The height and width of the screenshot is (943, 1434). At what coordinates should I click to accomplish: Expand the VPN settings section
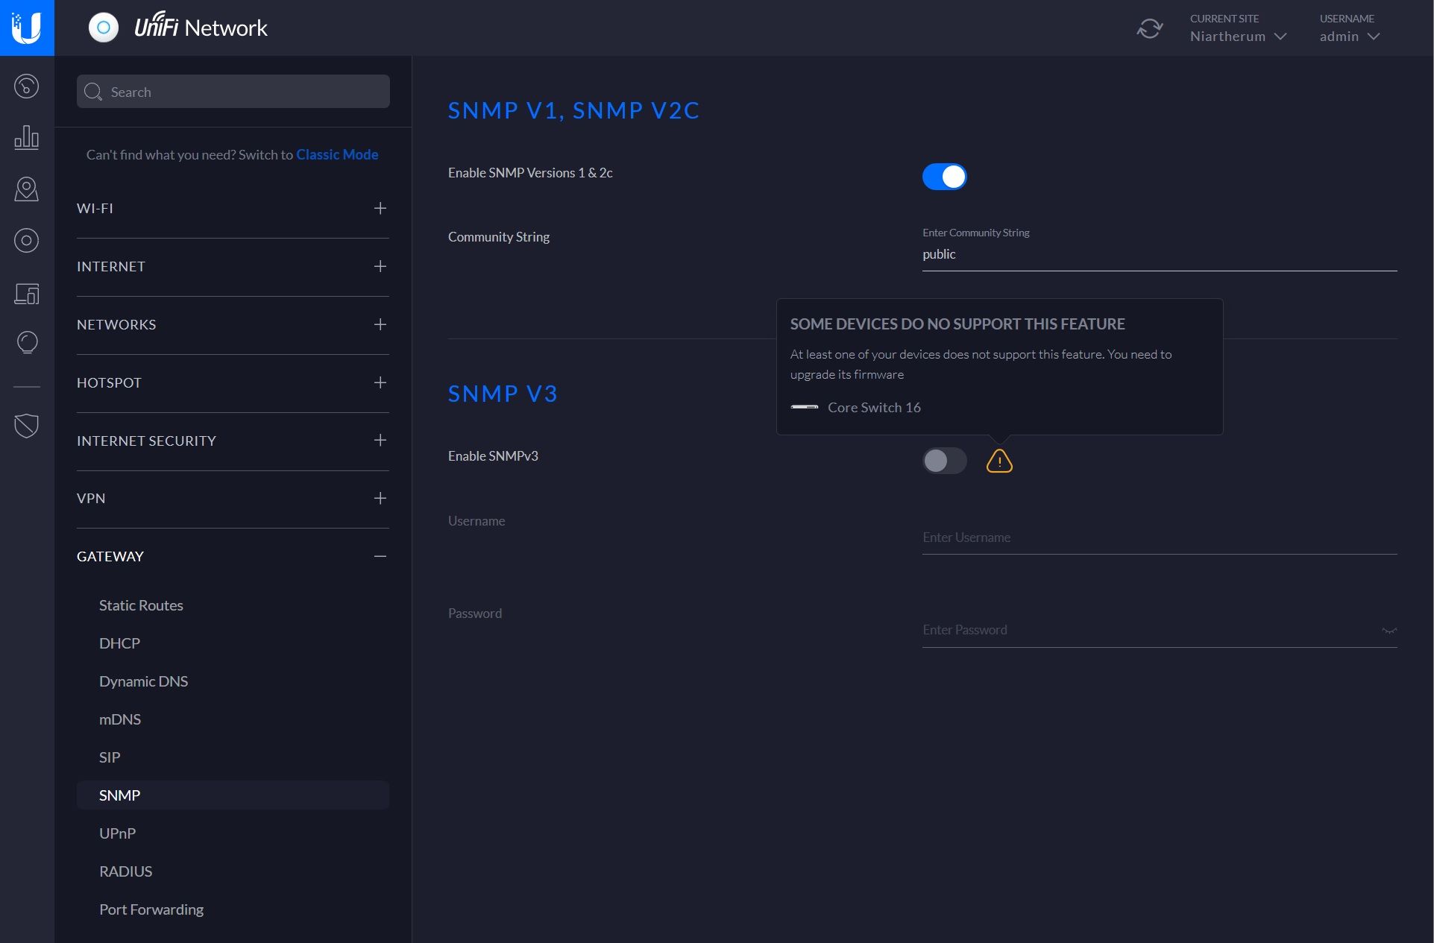click(x=381, y=496)
